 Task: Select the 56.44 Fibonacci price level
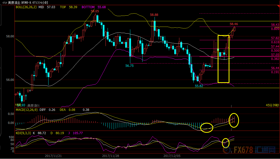point(275,68)
